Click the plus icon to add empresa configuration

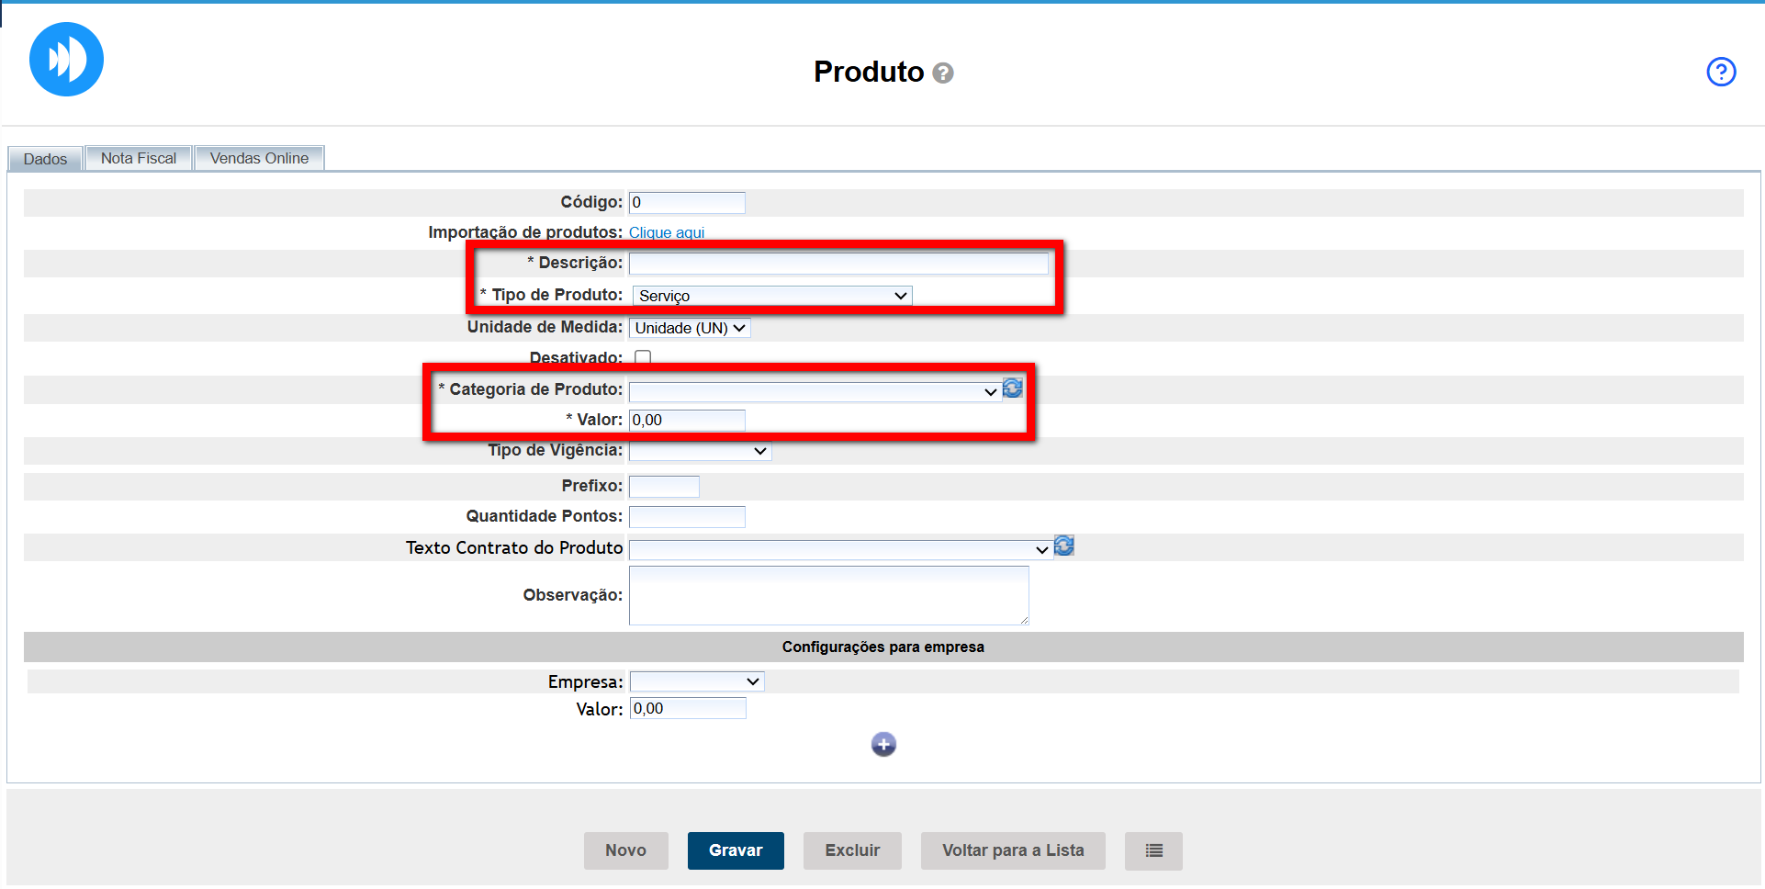(883, 744)
